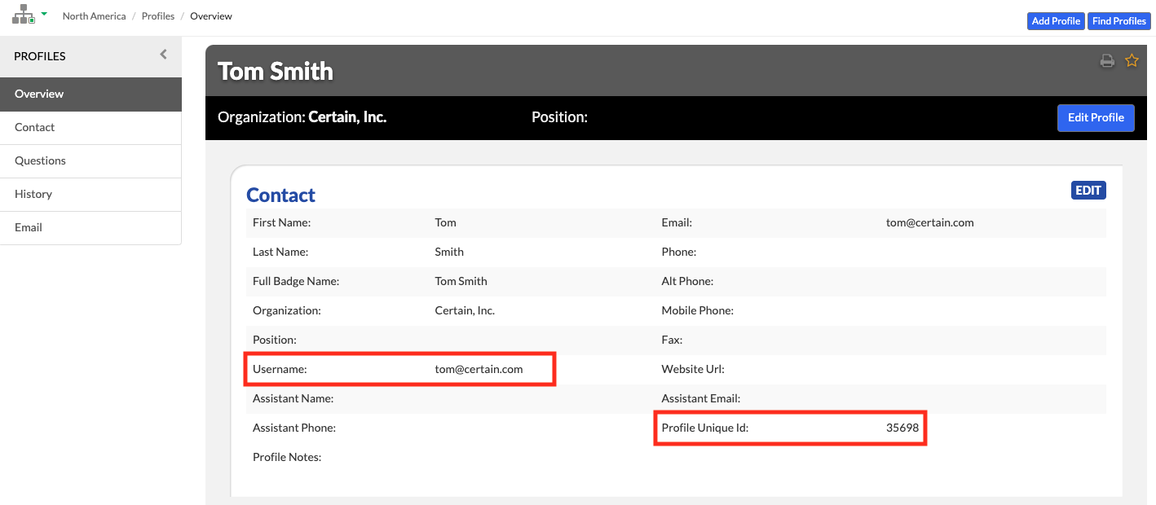Click the Contact section heading
The width and height of the screenshot is (1156, 505).
280,195
